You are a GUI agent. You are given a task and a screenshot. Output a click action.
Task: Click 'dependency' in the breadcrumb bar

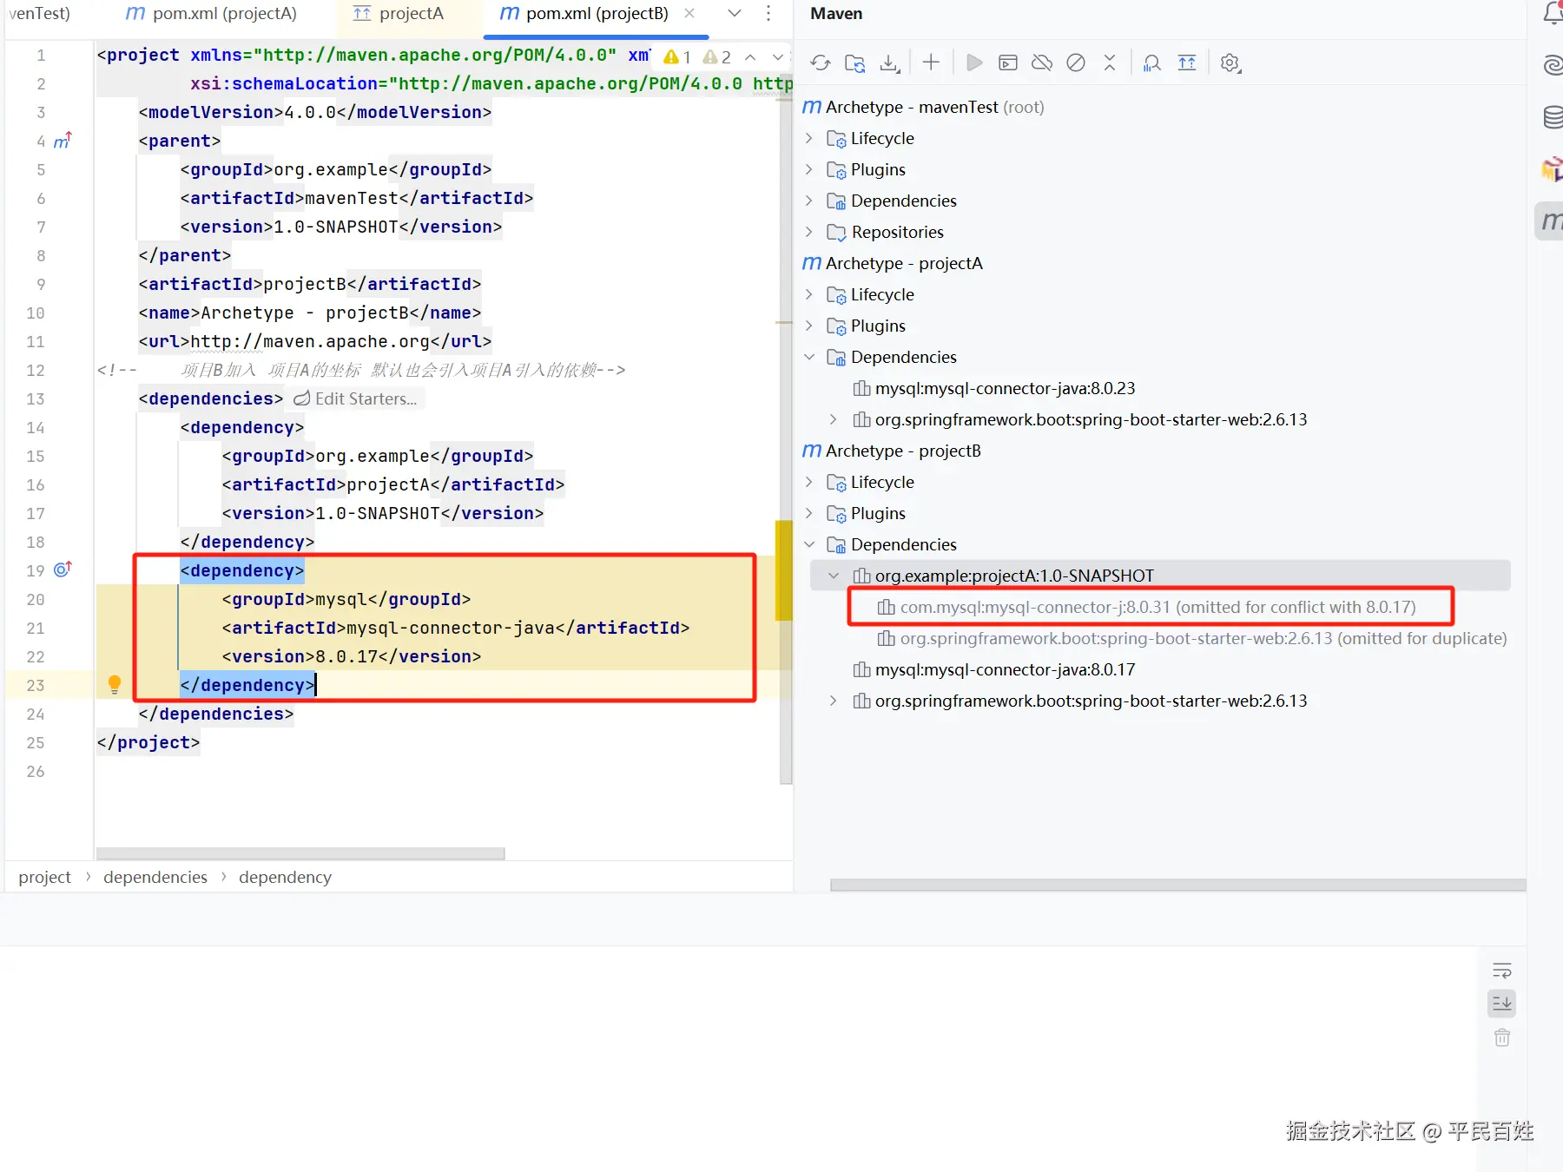pos(285,877)
